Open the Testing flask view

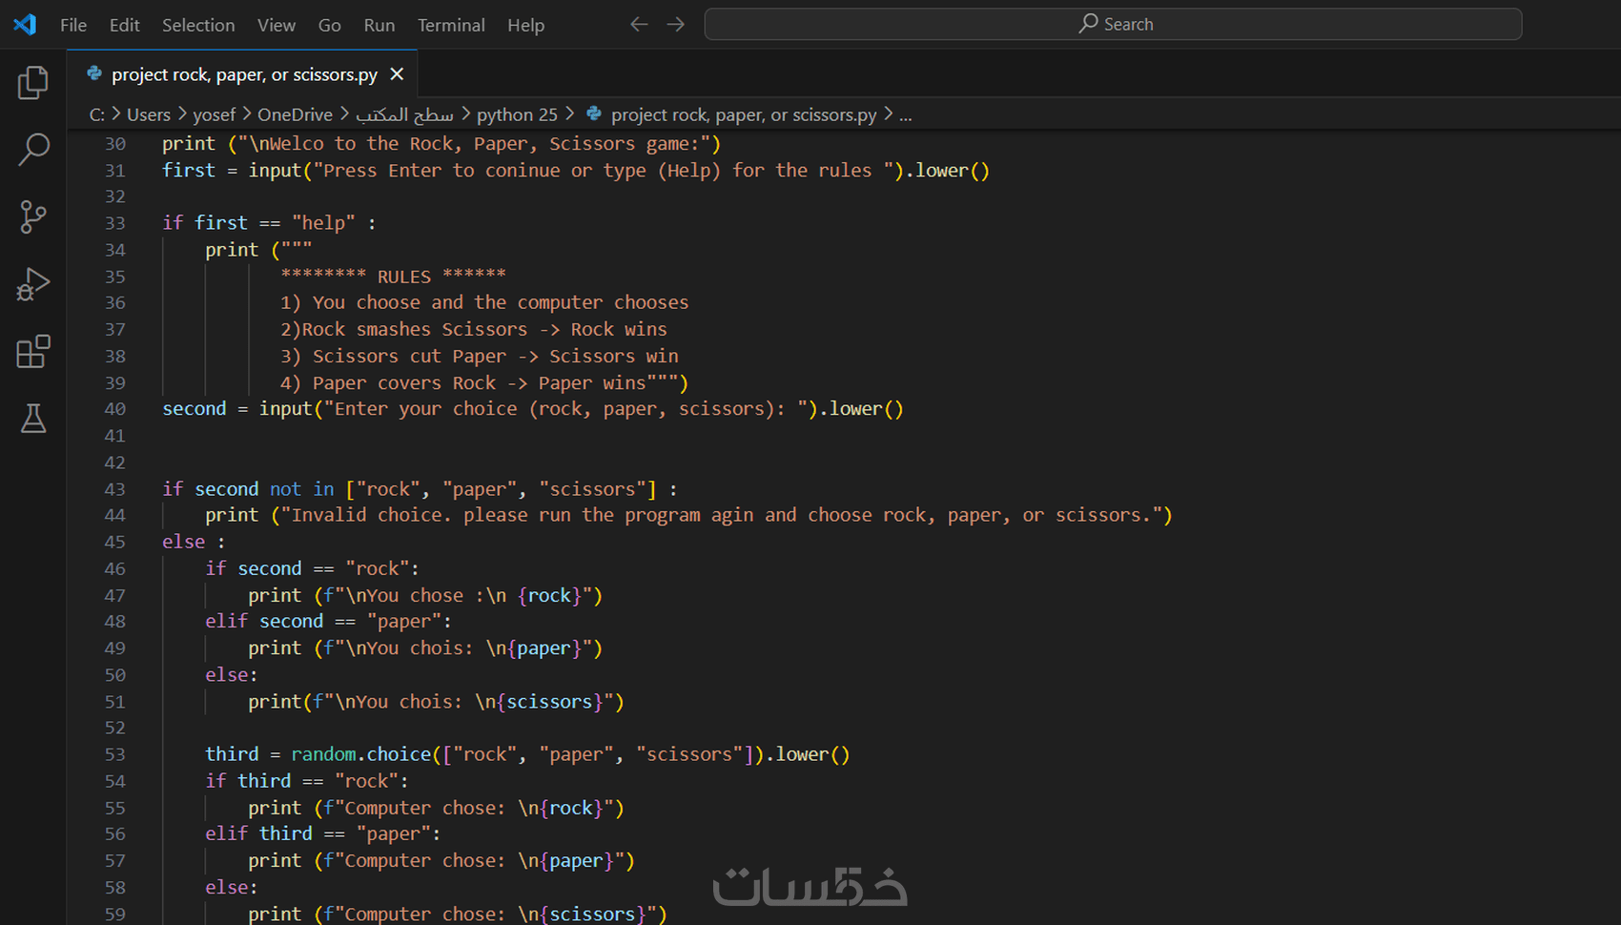(x=33, y=419)
